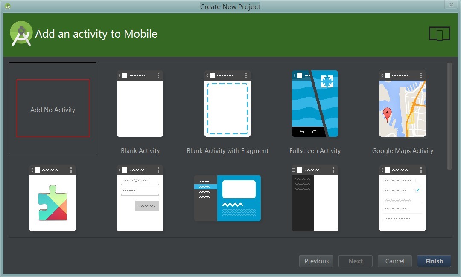
Task: Click the phone and tablet form factor icon
Action: tap(440, 34)
